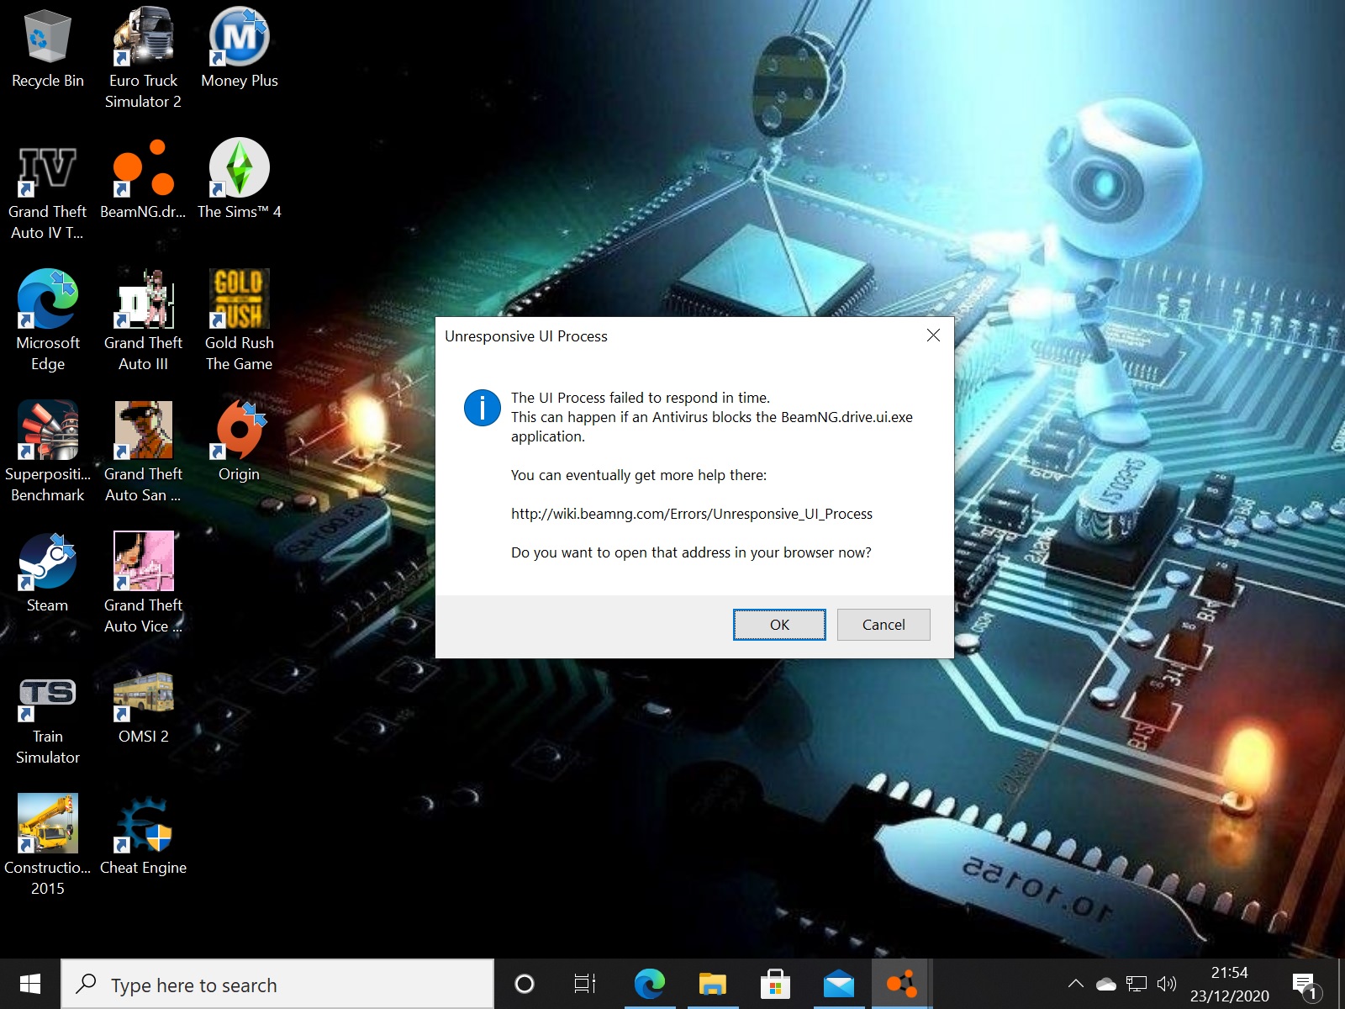Select Origin desktop shortcut
Image resolution: width=1345 pixels, height=1009 pixels.
coord(240,442)
